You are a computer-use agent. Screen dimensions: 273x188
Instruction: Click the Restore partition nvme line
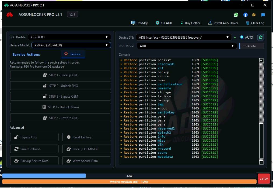(169, 80)
